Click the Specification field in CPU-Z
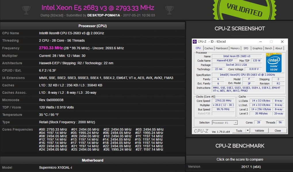 click(x=248, y=75)
